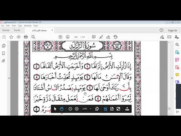Click the Send by email envelope icon

pyautogui.click(x=169, y=37)
